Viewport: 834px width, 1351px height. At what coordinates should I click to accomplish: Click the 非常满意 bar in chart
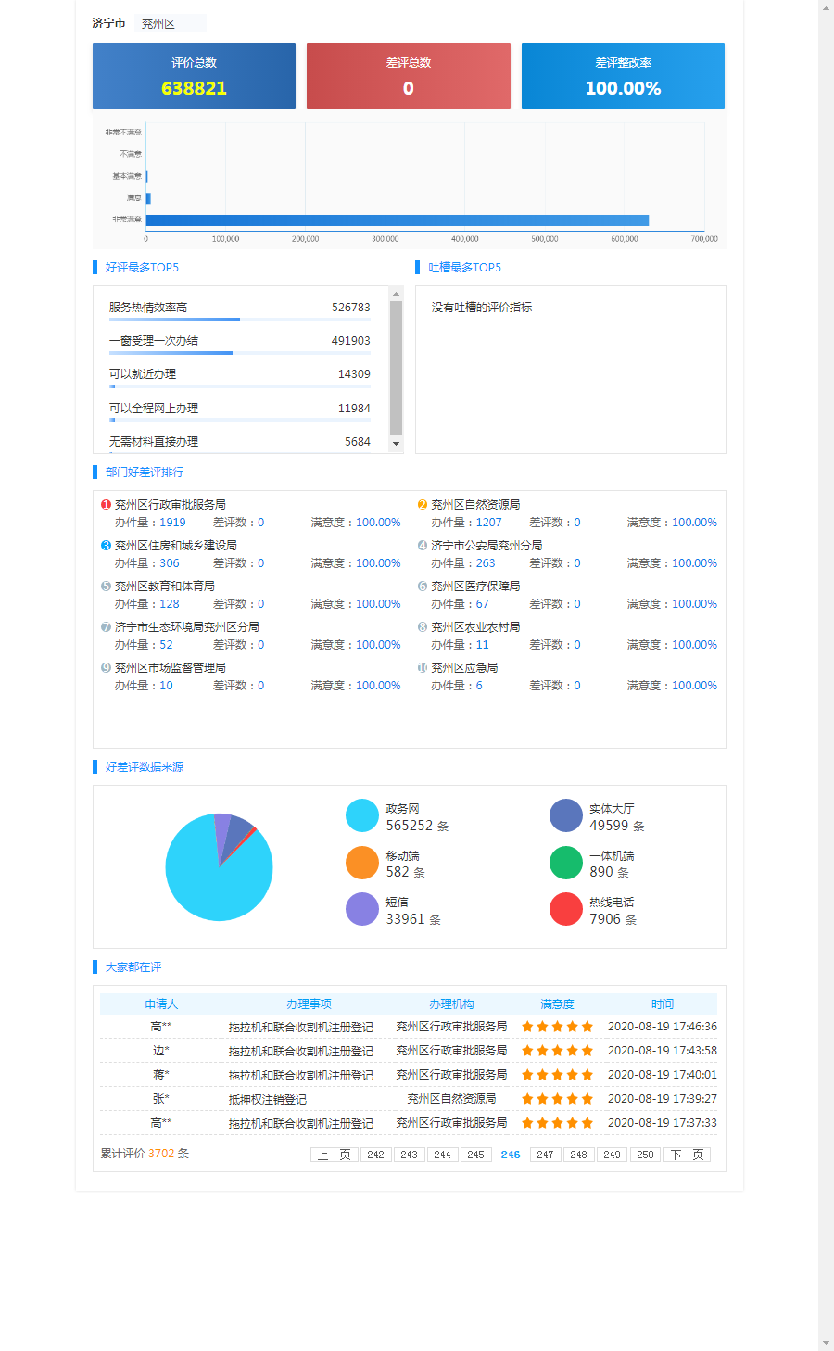click(x=397, y=221)
